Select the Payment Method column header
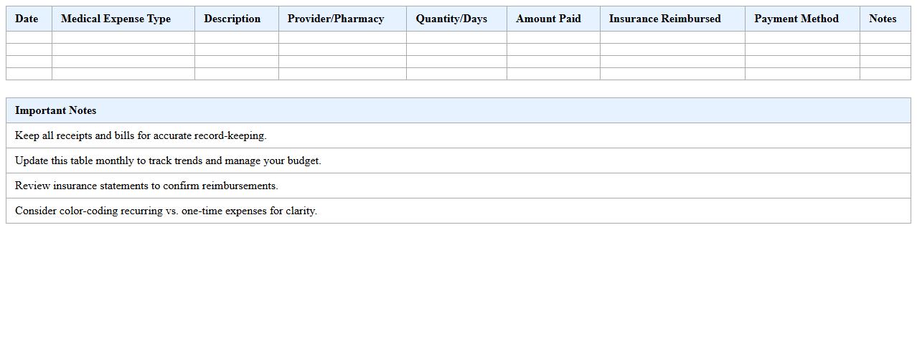Screen dimensions: 917x359 click(x=796, y=19)
